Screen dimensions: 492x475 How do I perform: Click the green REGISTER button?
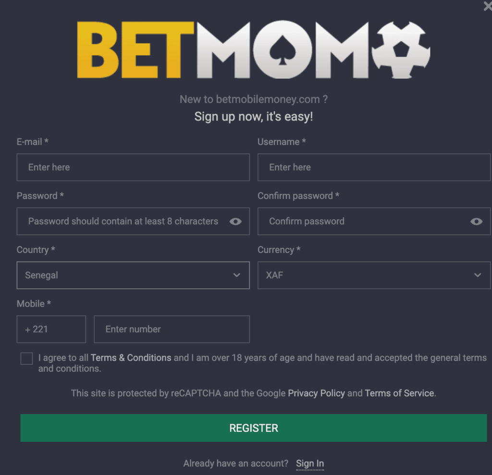coord(254,428)
